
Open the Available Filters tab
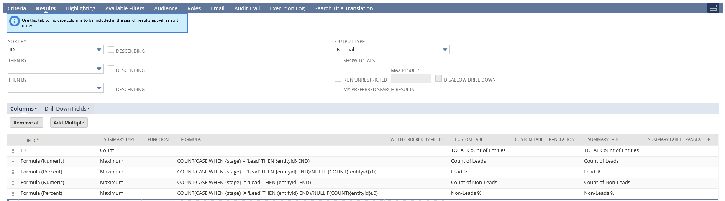point(125,8)
